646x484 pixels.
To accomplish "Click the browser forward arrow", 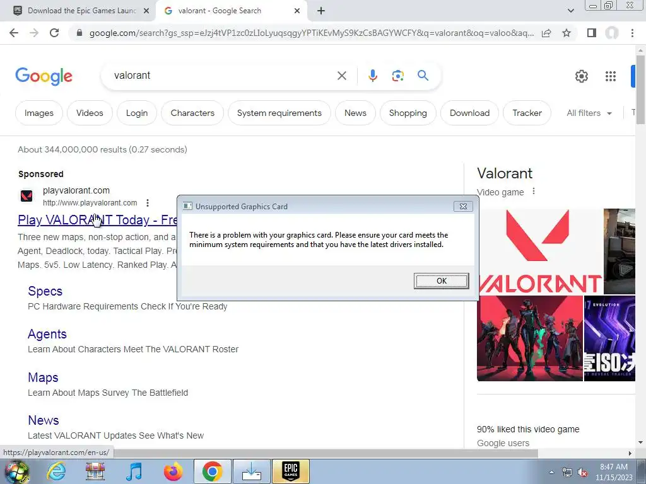I will point(34,33).
